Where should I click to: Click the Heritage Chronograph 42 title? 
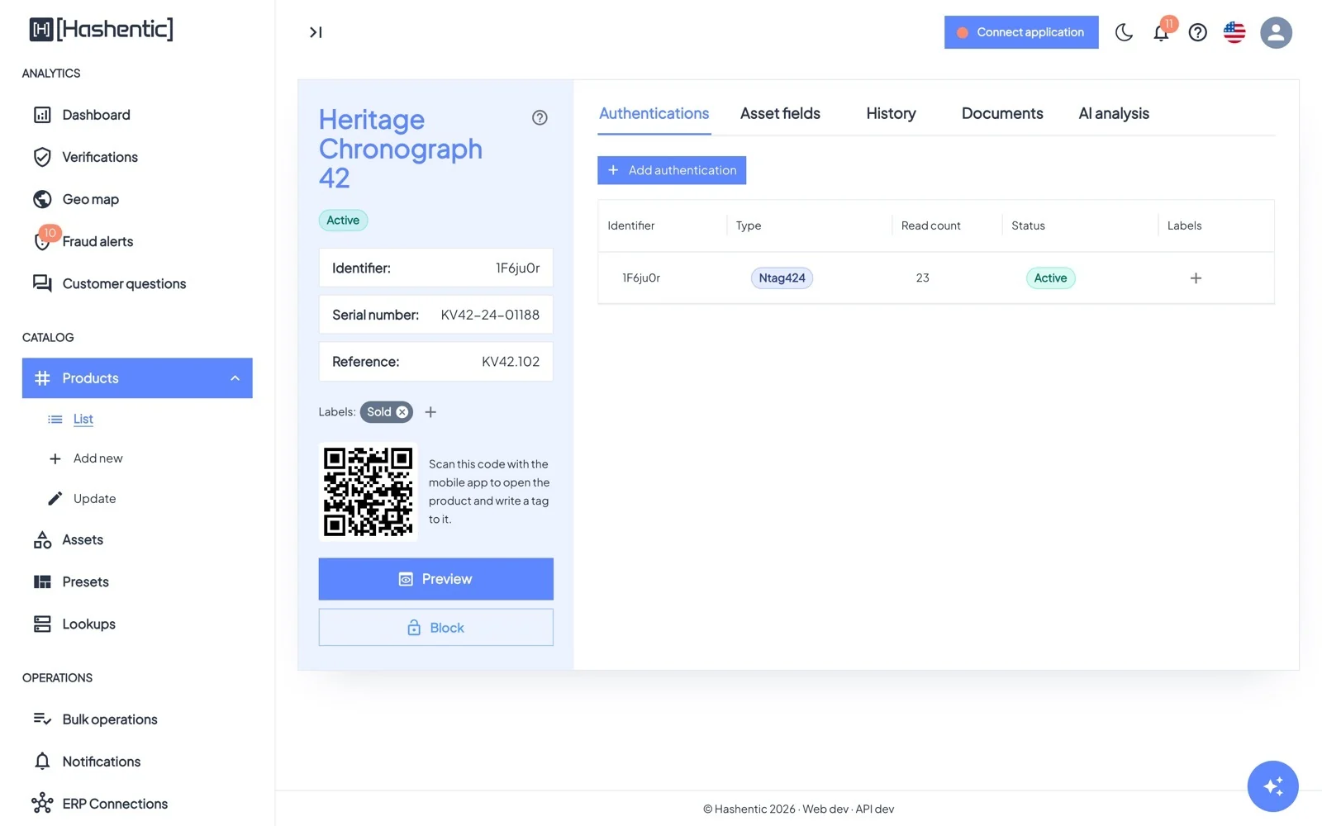[401, 149]
